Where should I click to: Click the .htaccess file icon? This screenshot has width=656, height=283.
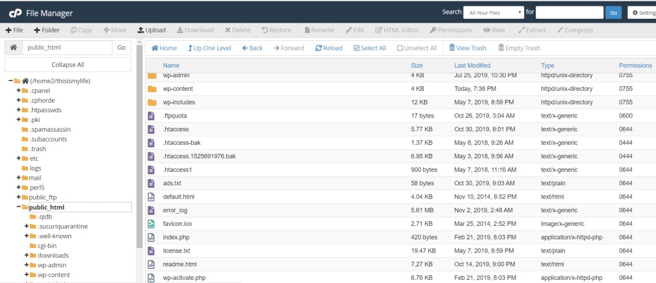click(x=151, y=129)
